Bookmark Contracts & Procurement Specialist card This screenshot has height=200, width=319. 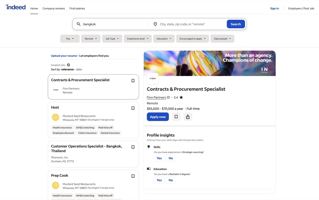coord(133,81)
